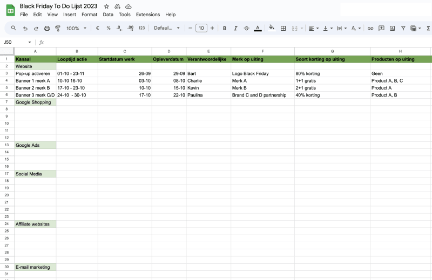The height and width of the screenshot is (280, 432).
Task: Open horizontal align options
Action: 314,28
